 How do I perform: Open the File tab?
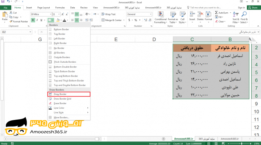pos(5,8)
